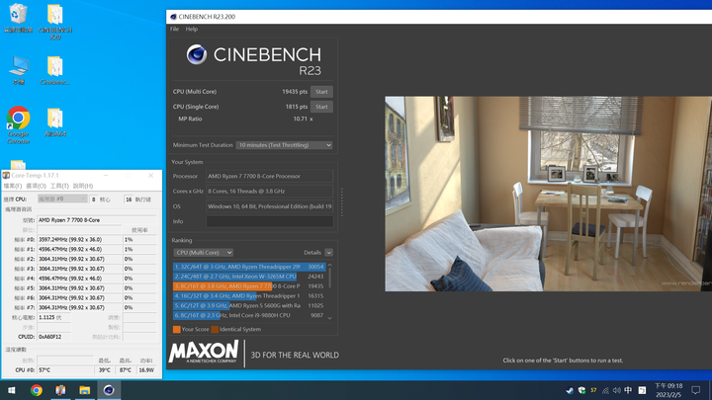
Task: Click the Core Temp 57 temperature tray icon
Action: [x=593, y=390]
